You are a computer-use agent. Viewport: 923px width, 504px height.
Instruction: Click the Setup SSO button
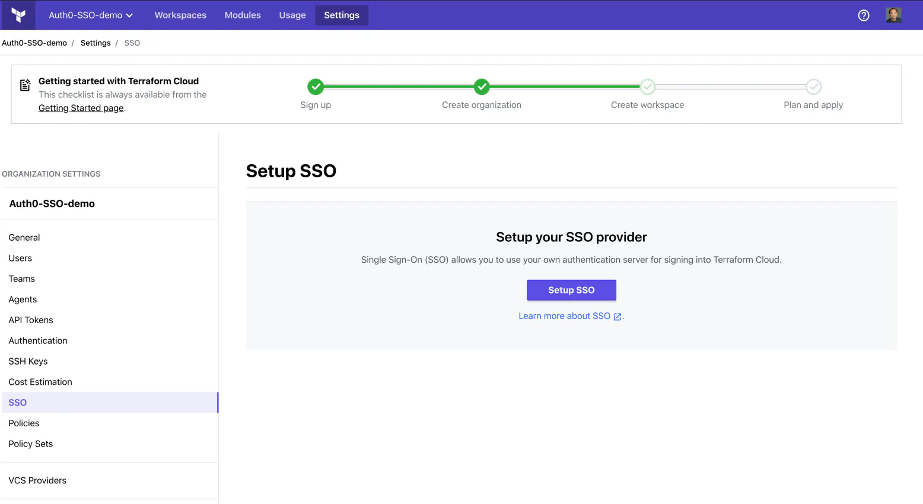click(571, 290)
